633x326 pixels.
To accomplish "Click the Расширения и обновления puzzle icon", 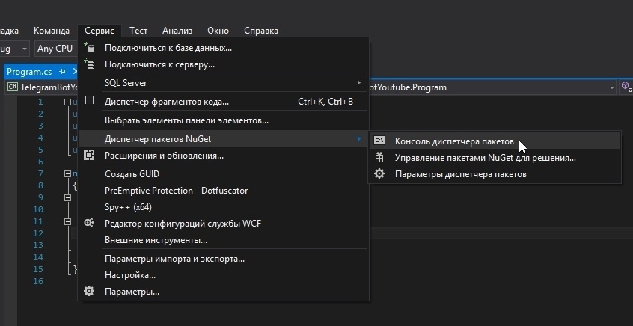I will click(89, 156).
